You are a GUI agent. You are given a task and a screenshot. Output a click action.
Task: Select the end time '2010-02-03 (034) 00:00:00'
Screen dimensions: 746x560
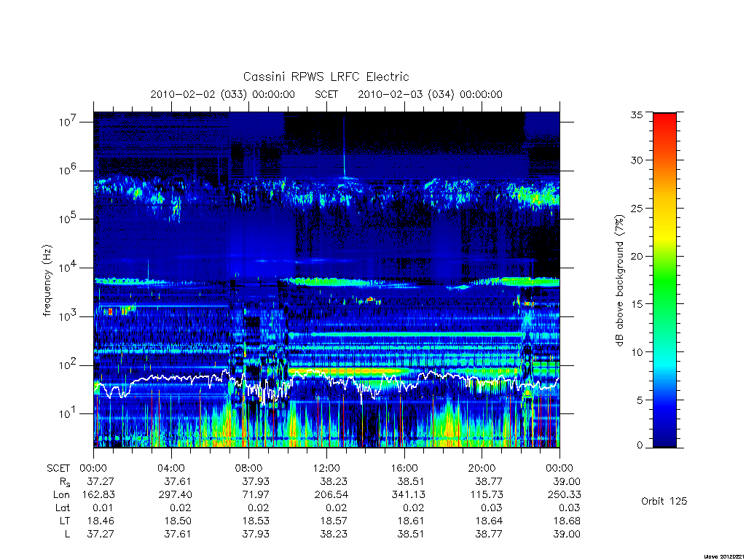pos(430,94)
